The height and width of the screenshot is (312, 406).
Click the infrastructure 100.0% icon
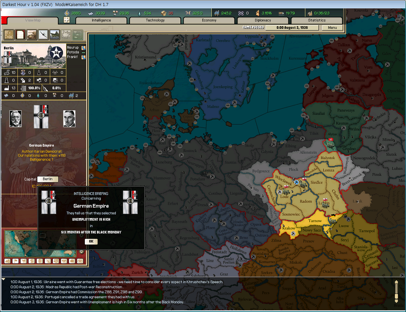pyautogui.click(x=23, y=88)
